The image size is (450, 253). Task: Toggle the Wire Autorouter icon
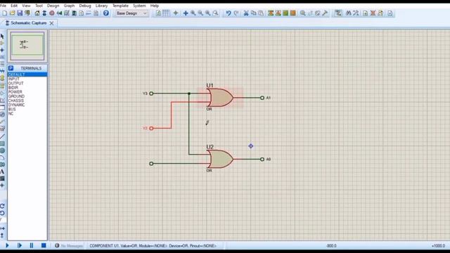tap(338, 13)
